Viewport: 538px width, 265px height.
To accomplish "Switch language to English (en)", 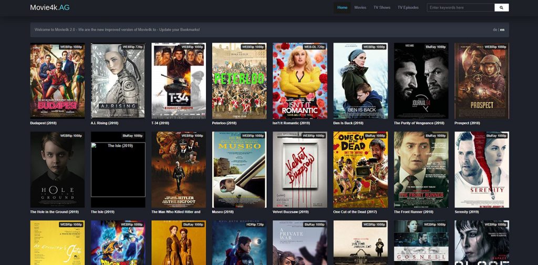I will coord(502,30).
